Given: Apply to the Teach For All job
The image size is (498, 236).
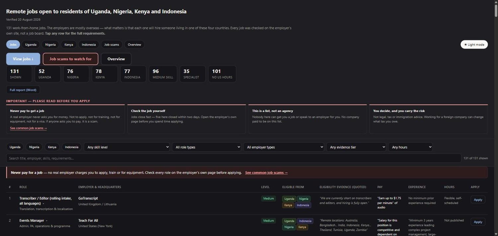Looking at the screenshot, I should click(478, 222).
